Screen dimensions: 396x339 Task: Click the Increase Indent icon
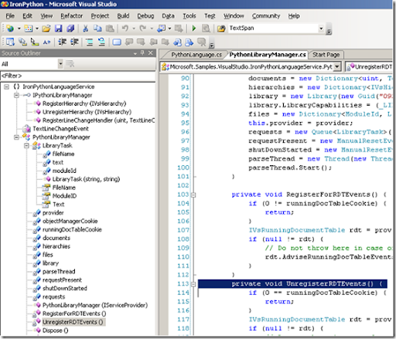pyautogui.click(x=74, y=42)
